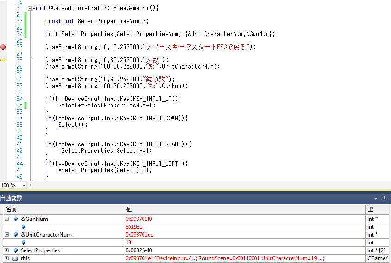Click the variable icon beside &GunNum

point(16,219)
